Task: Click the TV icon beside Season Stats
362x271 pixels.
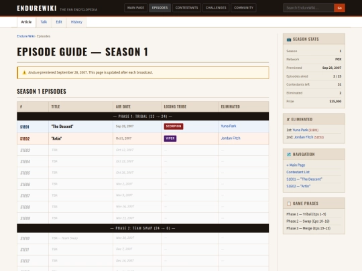Action: [x=288, y=39]
